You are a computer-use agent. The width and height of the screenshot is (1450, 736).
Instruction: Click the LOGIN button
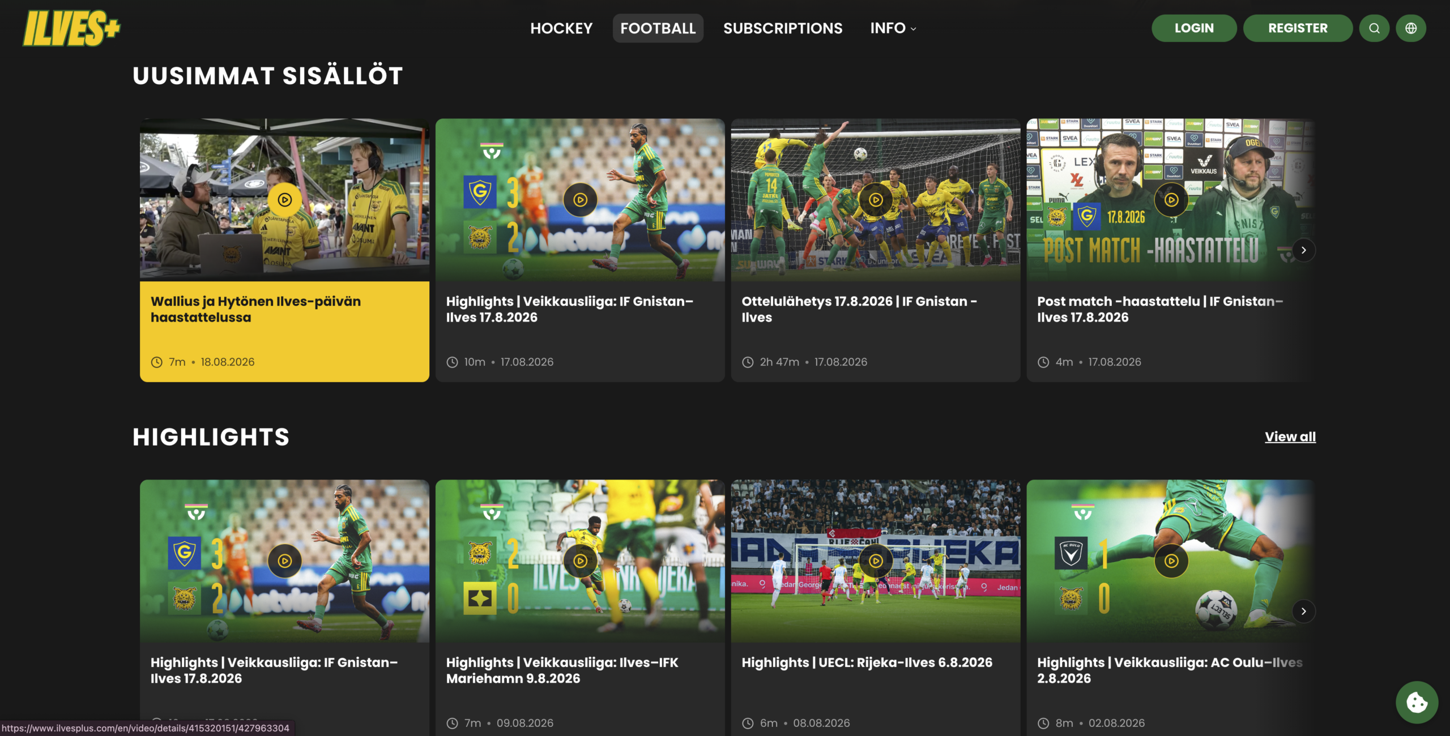pos(1194,28)
